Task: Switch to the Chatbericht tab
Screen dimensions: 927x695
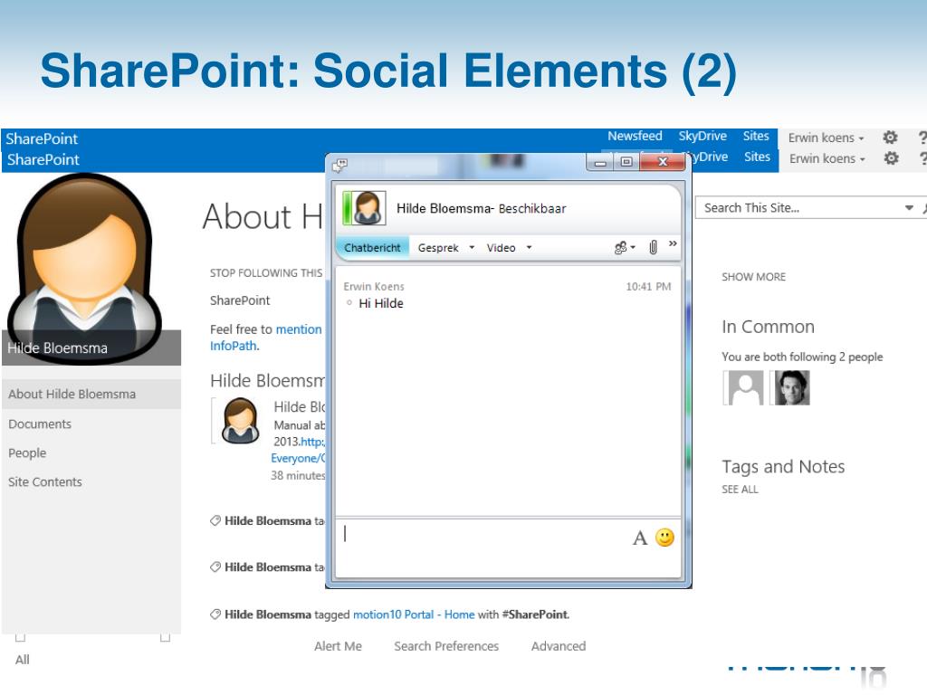Action: click(x=372, y=248)
